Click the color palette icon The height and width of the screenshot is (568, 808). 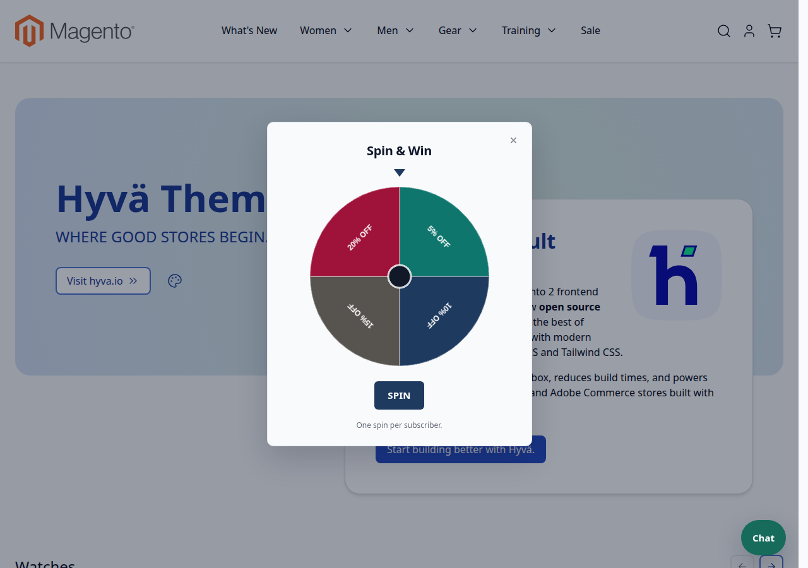tap(175, 281)
